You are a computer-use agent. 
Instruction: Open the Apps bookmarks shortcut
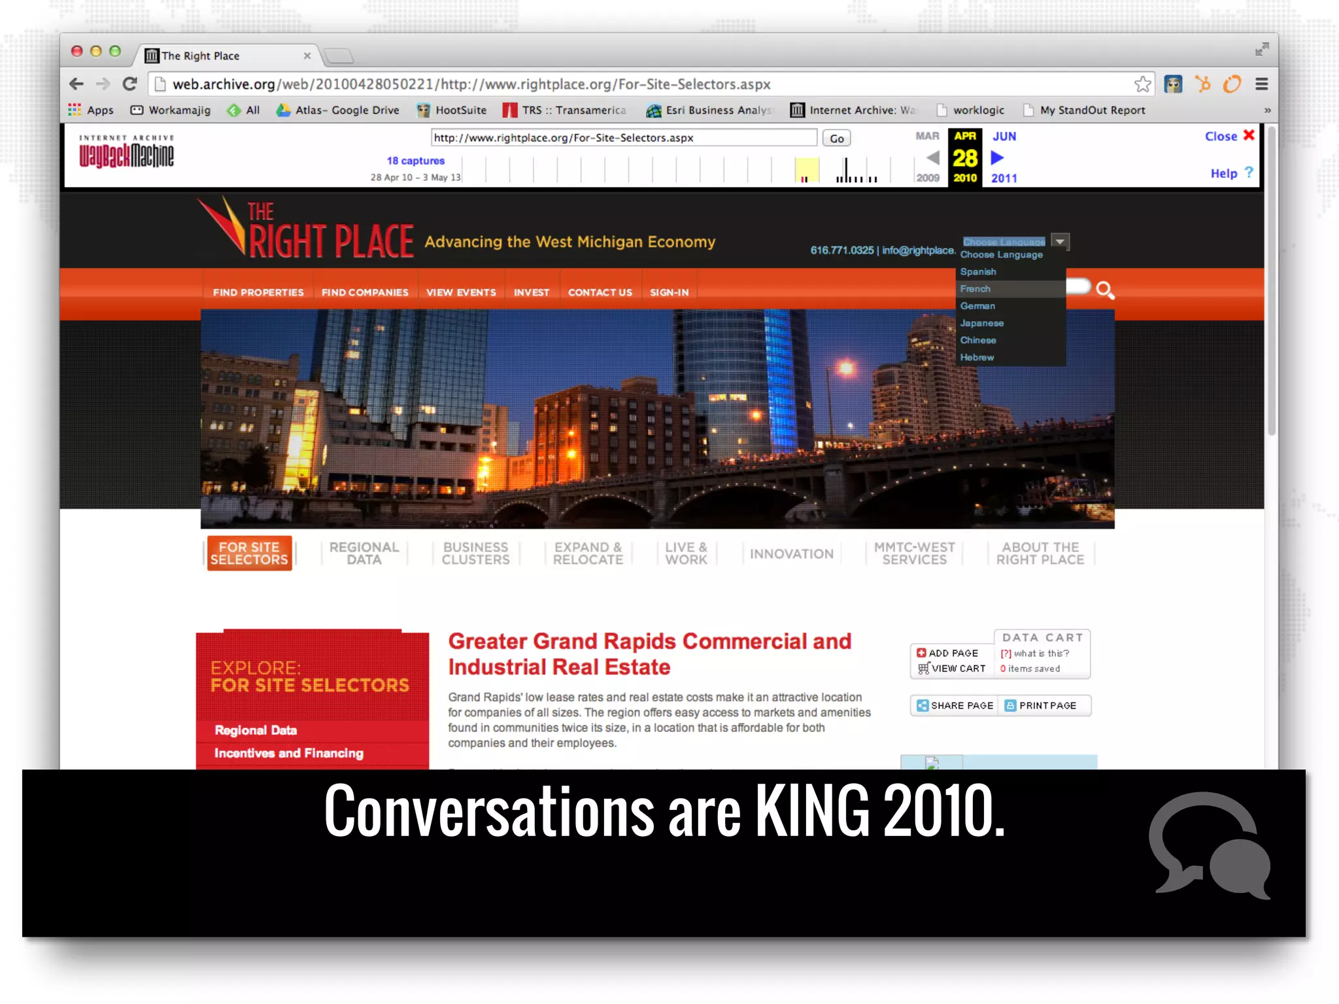(x=91, y=110)
